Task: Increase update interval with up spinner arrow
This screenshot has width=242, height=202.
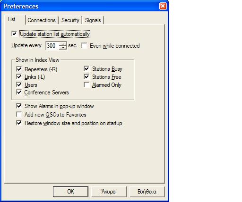Action: point(63,44)
